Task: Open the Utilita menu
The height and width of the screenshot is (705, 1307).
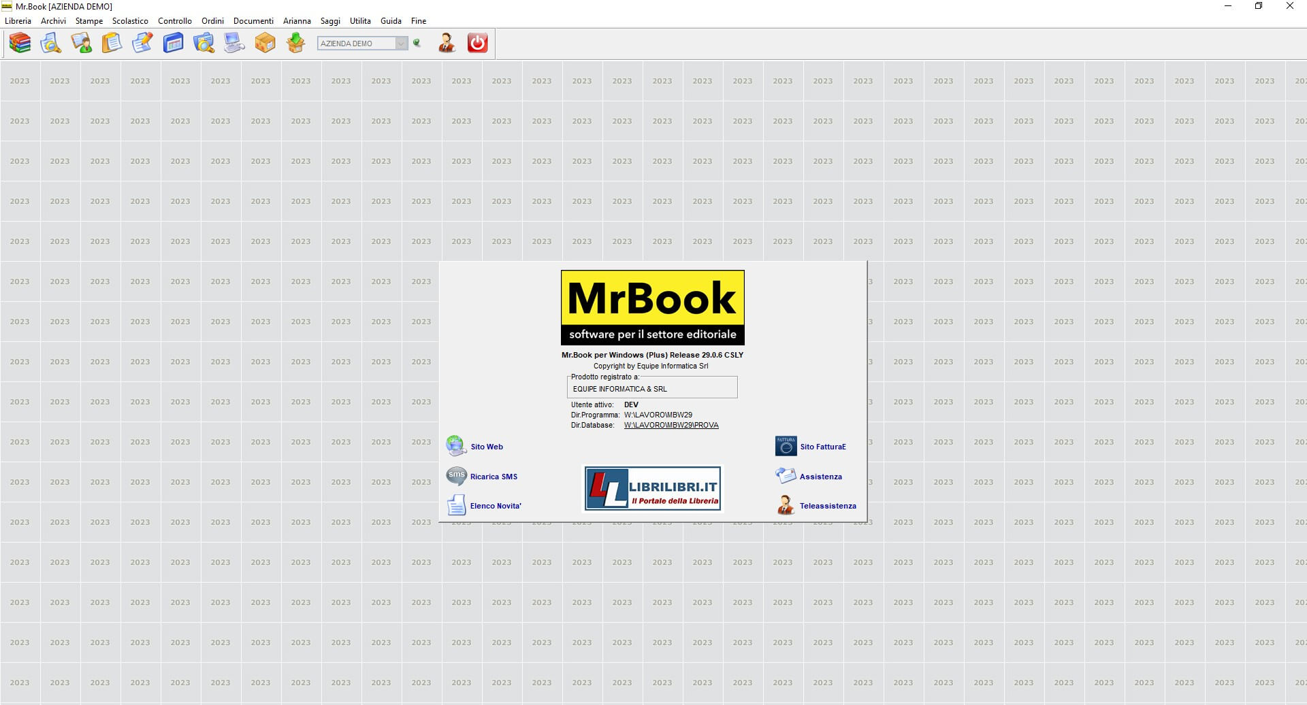Action: 360,21
